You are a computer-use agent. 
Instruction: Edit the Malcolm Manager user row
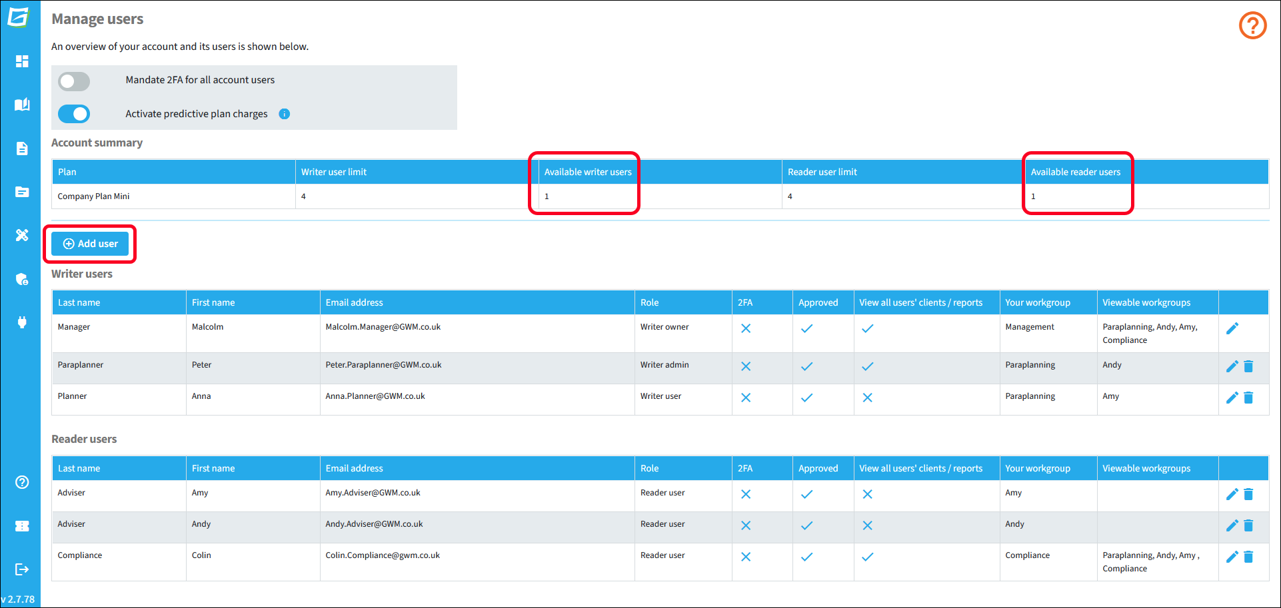pos(1232,328)
